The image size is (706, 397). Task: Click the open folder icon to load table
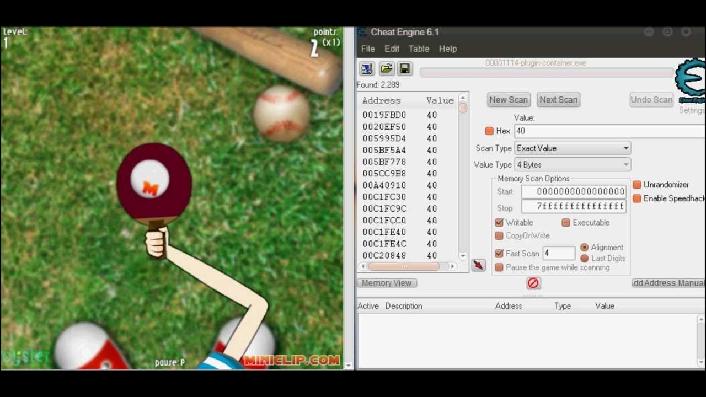pyautogui.click(x=386, y=68)
